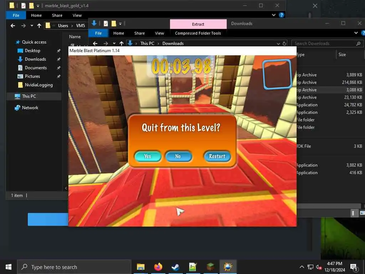This screenshot has width=365, height=274.
Task: Select the 214,868 KB zip archive row
Action: 330,82
